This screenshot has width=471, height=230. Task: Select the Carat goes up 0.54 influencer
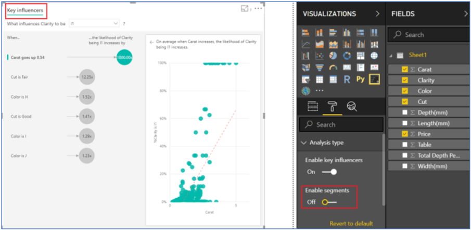28,57
